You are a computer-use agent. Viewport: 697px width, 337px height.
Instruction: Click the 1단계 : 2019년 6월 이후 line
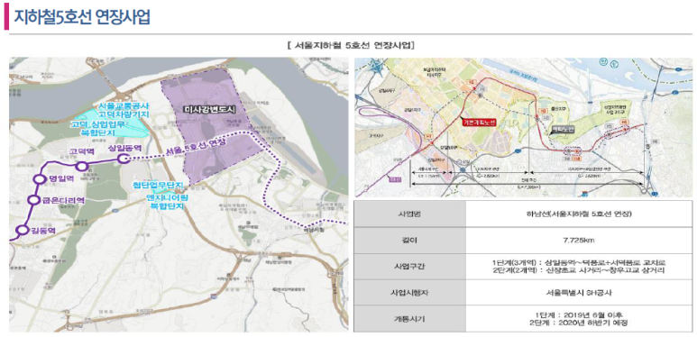(578, 314)
